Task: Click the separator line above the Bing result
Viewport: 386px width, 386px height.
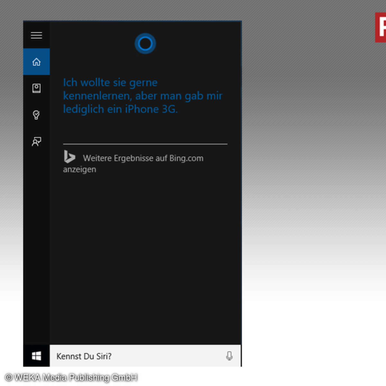Action: point(145,144)
